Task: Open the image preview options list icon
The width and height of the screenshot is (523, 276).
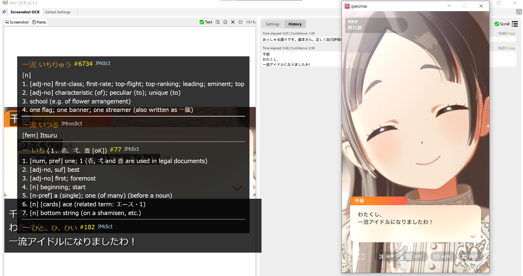Action: 218,22
